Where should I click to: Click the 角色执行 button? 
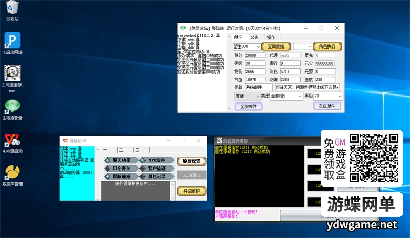coord(327,46)
